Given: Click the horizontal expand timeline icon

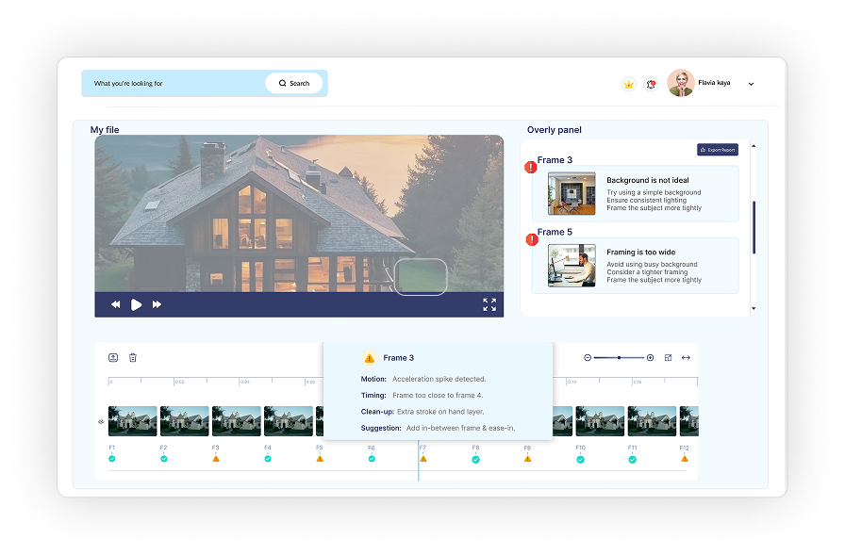Looking at the screenshot, I should tap(686, 357).
